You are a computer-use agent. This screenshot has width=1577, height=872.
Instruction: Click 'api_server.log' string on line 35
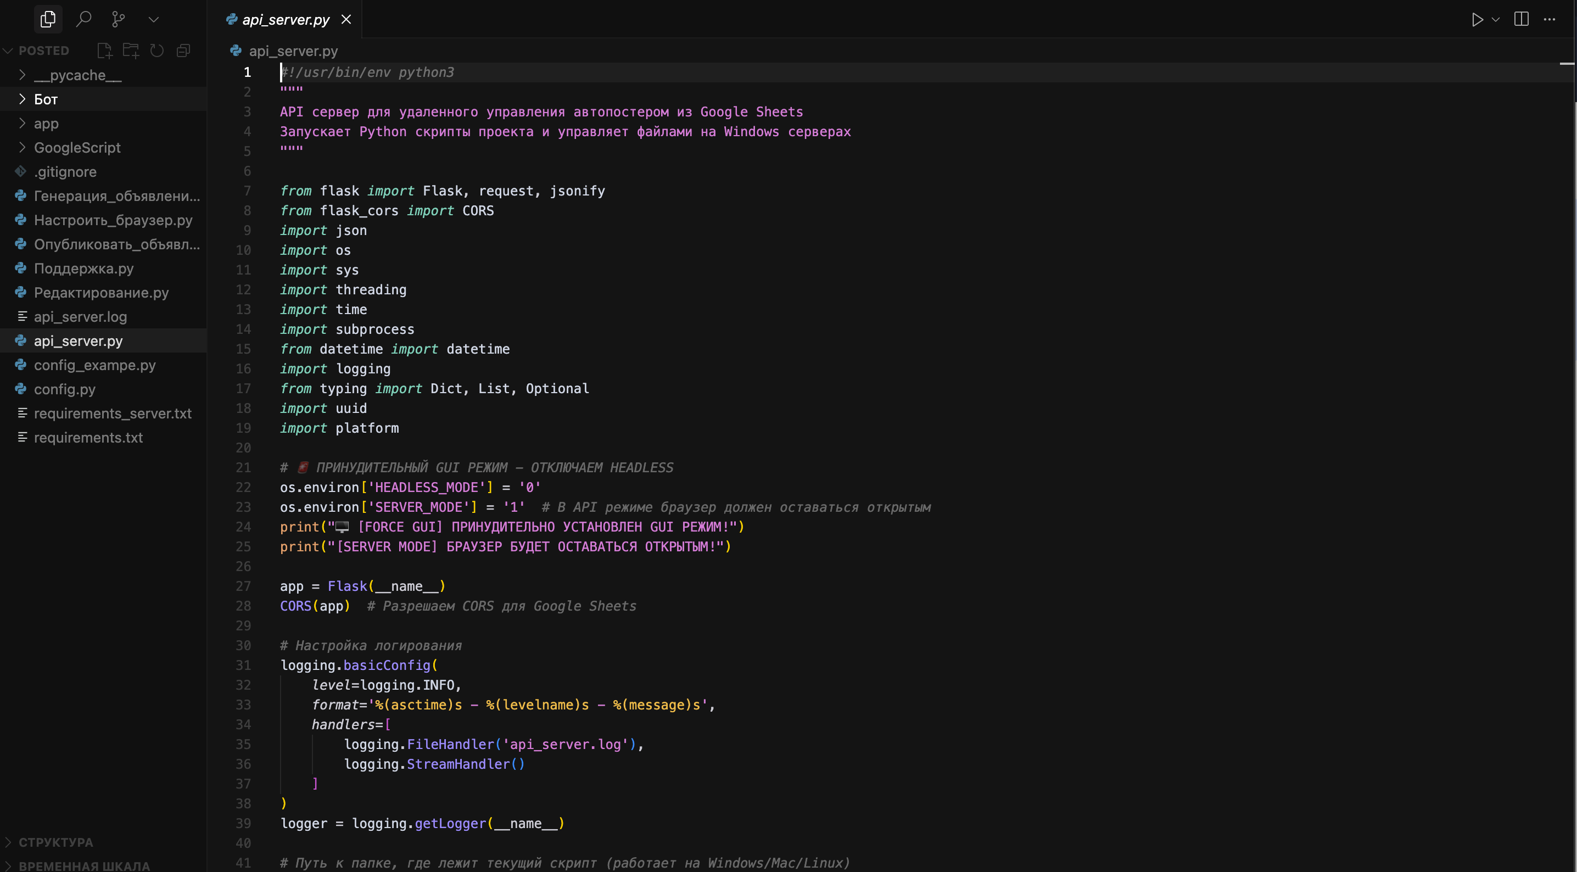(x=565, y=744)
